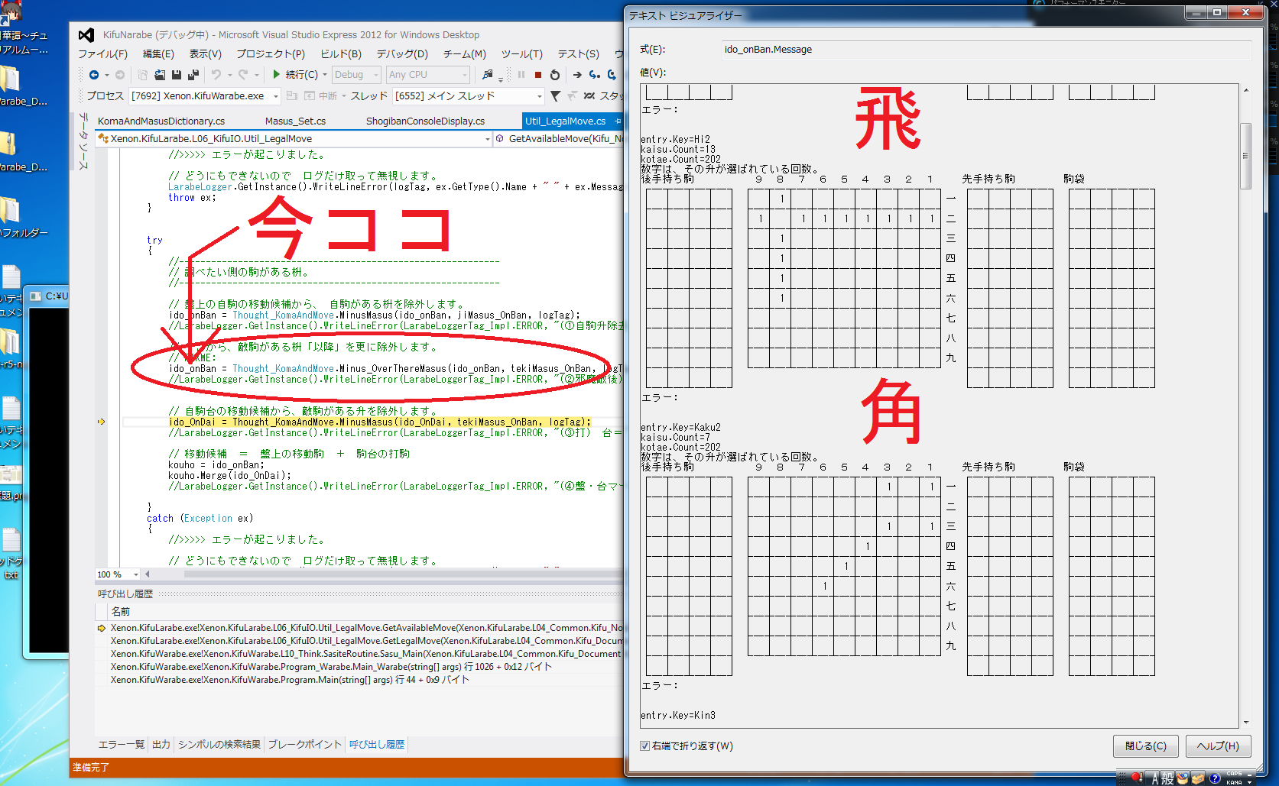This screenshot has width=1279, height=786.
Task: Open the main thread selection dropdown
Action: [x=468, y=96]
